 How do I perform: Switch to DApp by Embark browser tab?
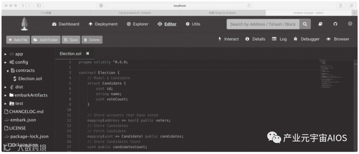222,13
